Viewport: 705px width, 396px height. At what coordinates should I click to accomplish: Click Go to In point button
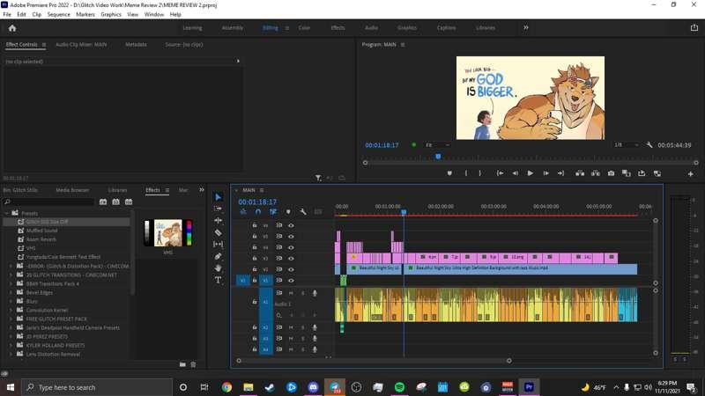click(x=500, y=173)
